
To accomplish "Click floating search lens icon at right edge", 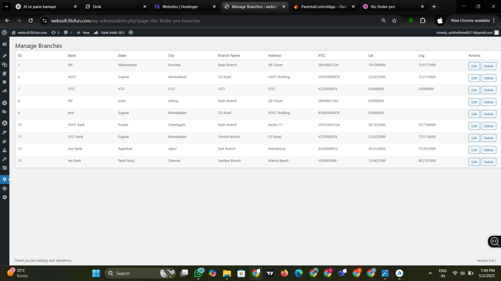I will click(495, 242).
